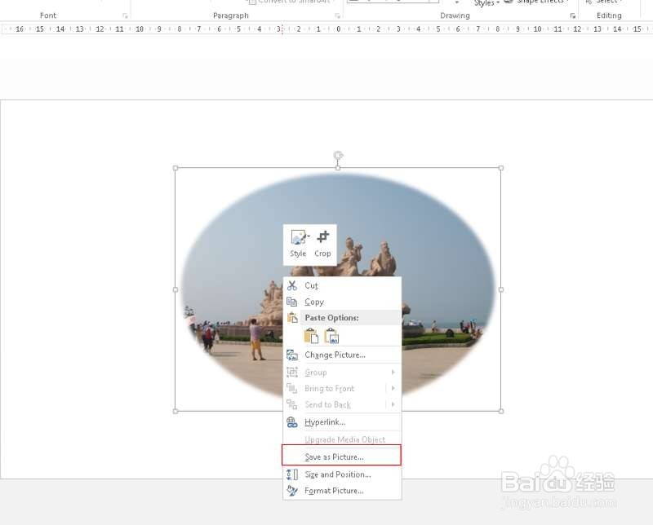The image size is (653, 525).
Task: Click the Bring to Front icon
Action: point(292,388)
